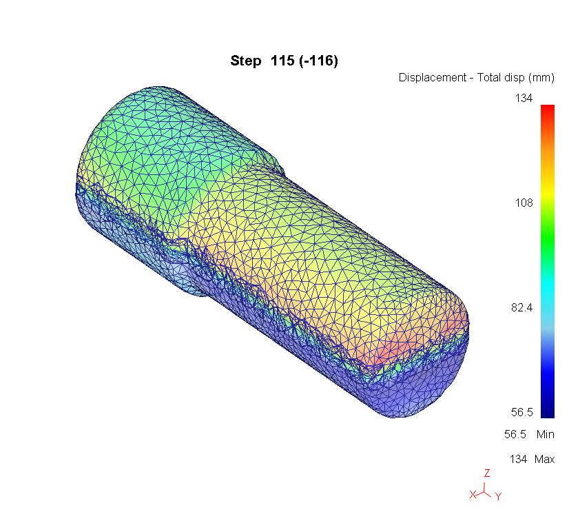Image resolution: width=569 pixels, height=523 pixels.
Task: Click the 134 Max value text
Action: point(532,459)
